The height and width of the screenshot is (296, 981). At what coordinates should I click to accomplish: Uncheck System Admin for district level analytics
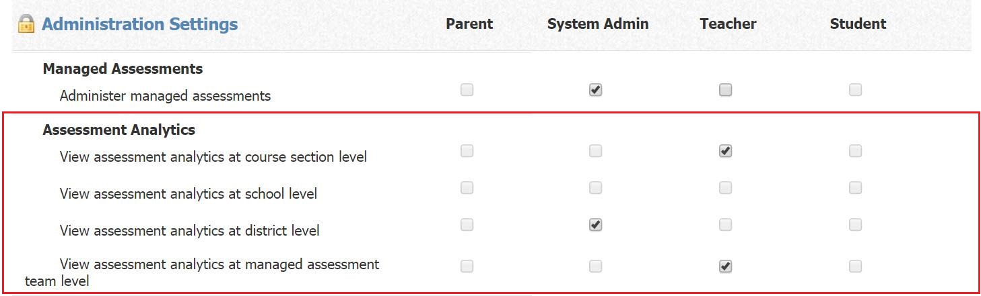point(595,225)
